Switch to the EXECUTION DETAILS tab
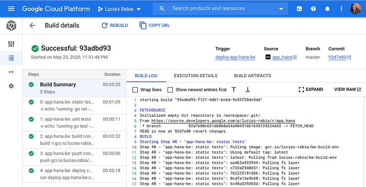Image resolution: width=366 pixels, height=187 pixels. (196, 76)
